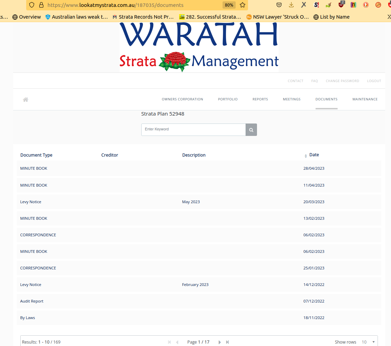
Task: Jump to last page of results
Action: click(227, 342)
